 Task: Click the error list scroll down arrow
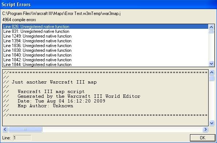[211, 64]
